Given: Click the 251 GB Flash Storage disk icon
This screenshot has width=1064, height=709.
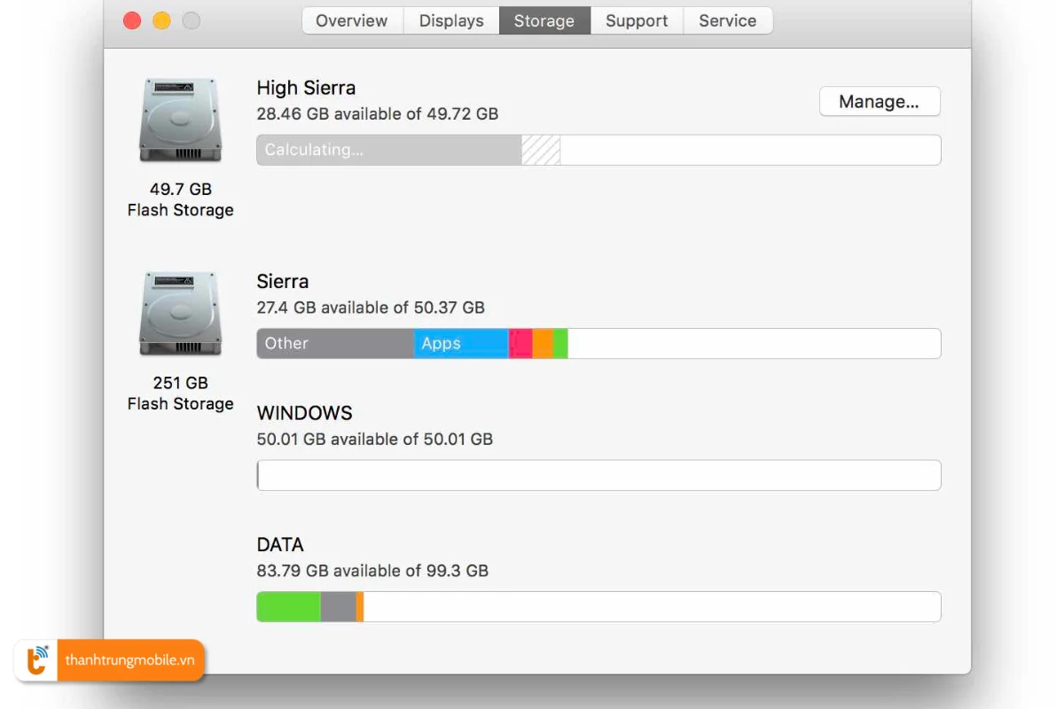Looking at the screenshot, I should click(x=180, y=314).
